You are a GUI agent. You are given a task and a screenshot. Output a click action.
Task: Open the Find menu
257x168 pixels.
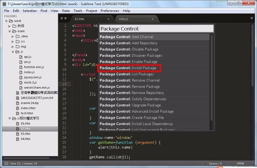coord(44,11)
